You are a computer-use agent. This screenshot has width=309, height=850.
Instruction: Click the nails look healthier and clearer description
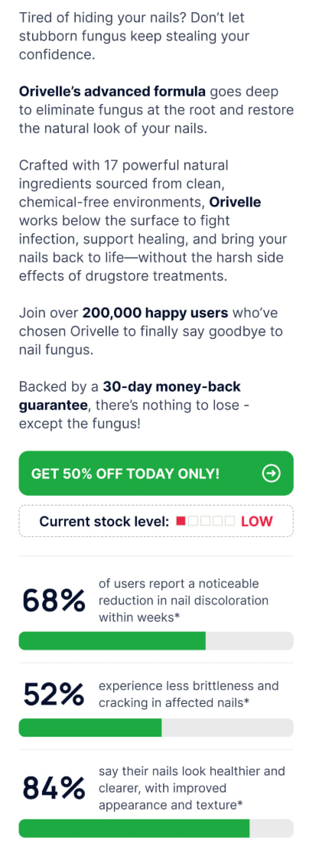point(191,788)
